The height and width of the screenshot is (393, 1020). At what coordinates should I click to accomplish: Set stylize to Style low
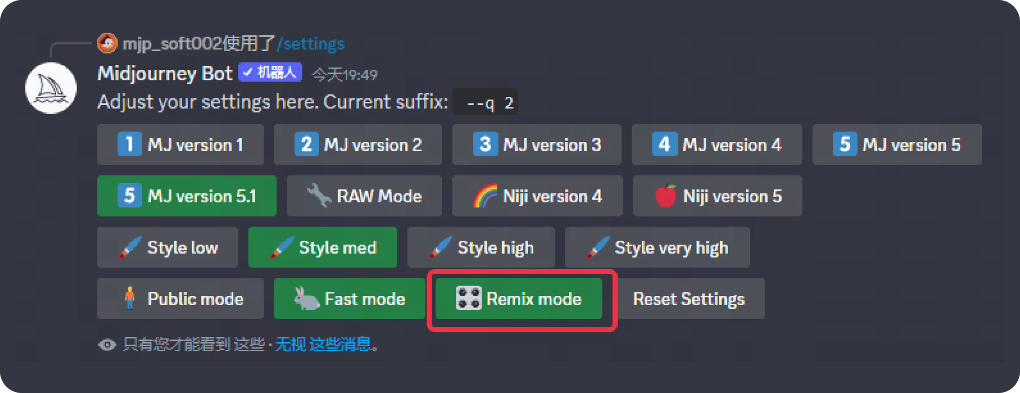tap(167, 247)
